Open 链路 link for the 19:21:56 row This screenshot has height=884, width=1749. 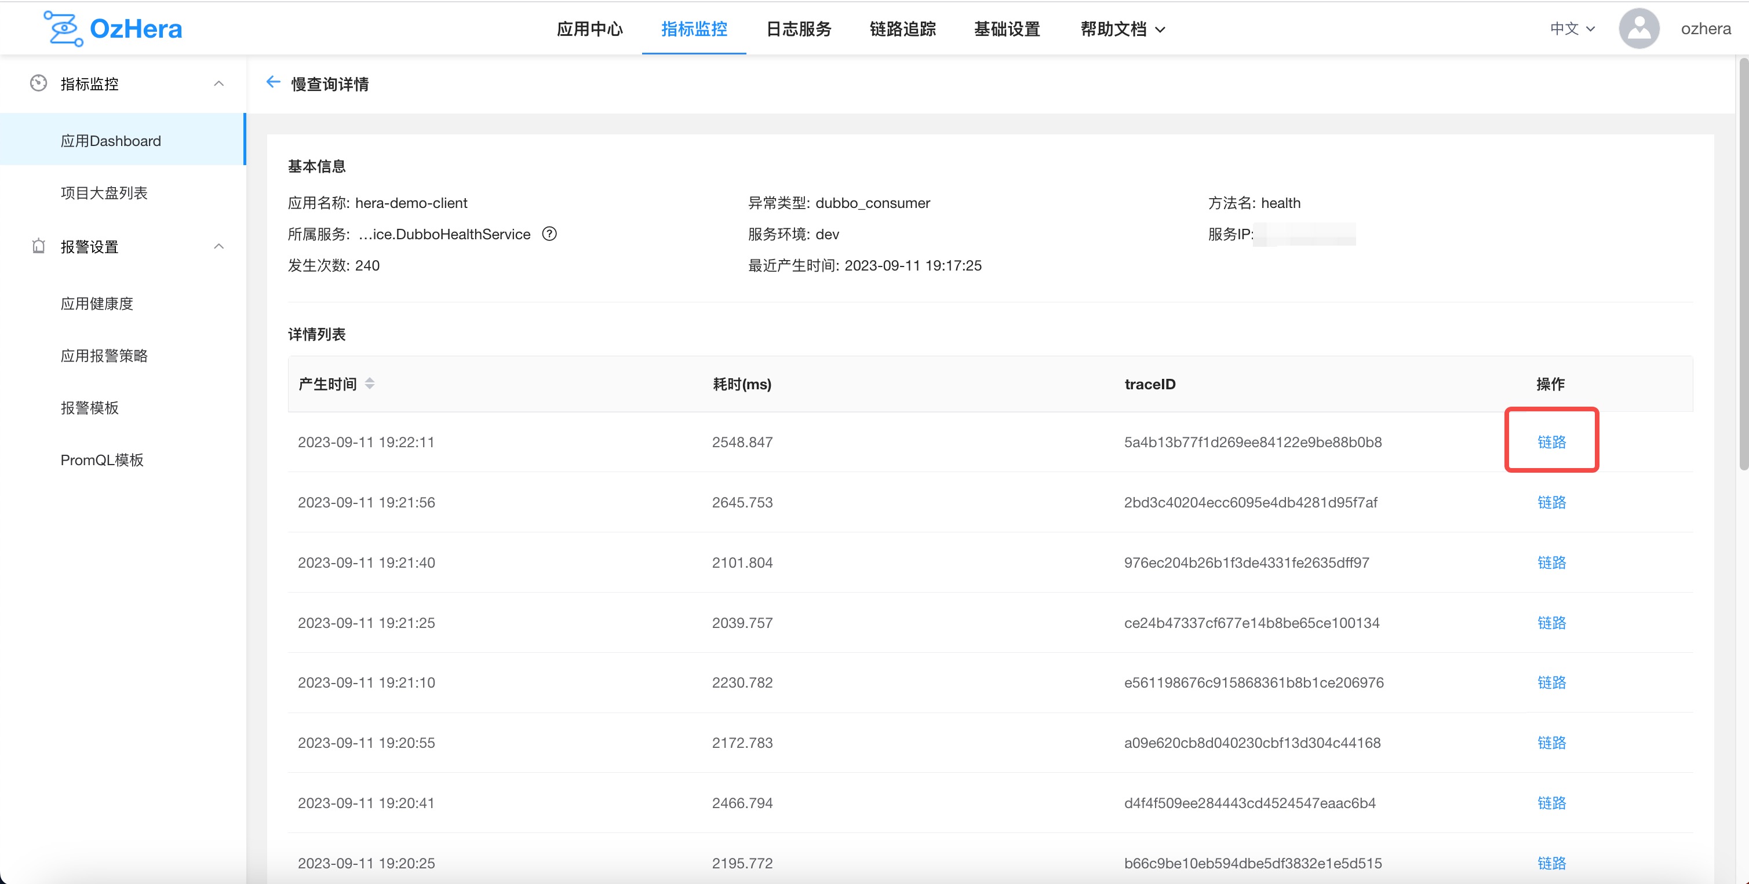[1551, 502]
